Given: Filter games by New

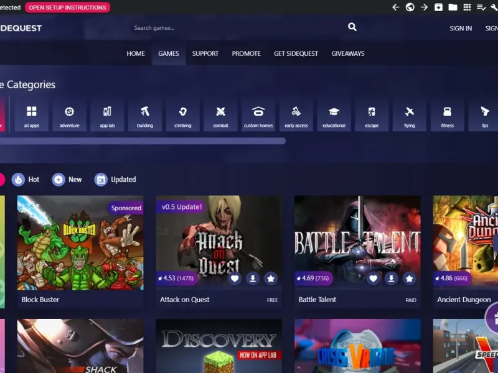Looking at the screenshot, I should [x=67, y=180].
